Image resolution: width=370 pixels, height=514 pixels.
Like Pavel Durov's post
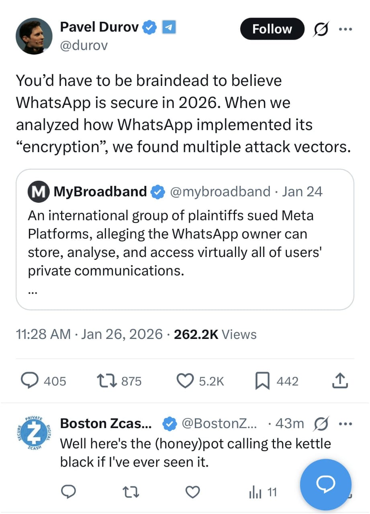[185, 381]
